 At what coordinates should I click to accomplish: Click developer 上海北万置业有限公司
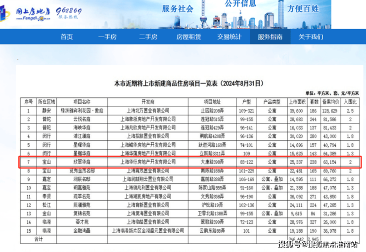(x=148, y=111)
